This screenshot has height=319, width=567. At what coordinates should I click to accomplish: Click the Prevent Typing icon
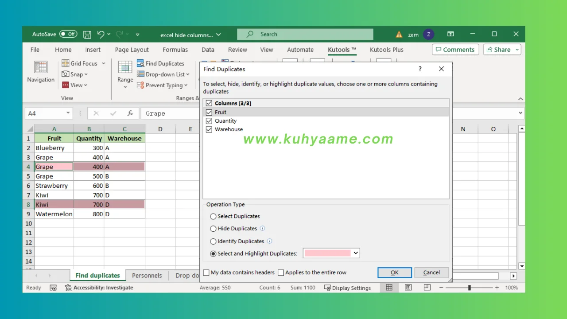(x=140, y=86)
